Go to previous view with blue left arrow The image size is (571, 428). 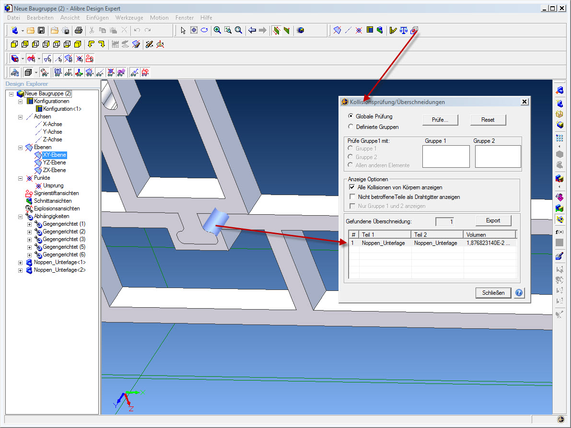(252, 30)
